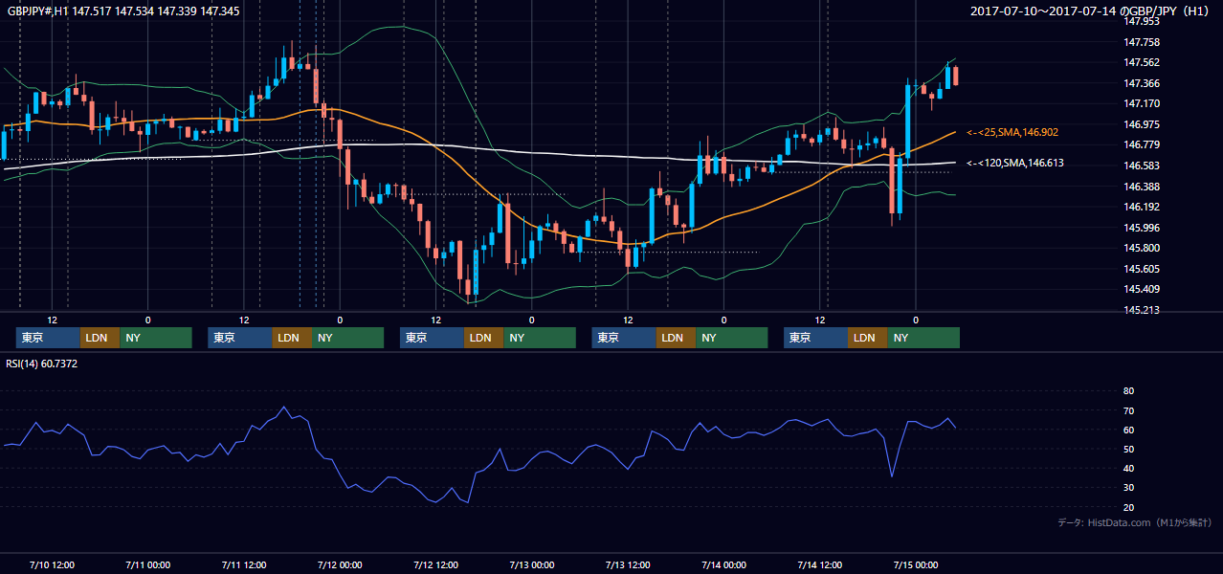
Task: Click the NY session bar for 7/12
Action: [540, 338]
